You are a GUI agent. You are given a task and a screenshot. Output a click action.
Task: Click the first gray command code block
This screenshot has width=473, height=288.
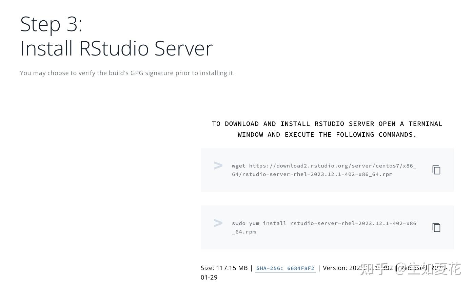tap(327, 170)
